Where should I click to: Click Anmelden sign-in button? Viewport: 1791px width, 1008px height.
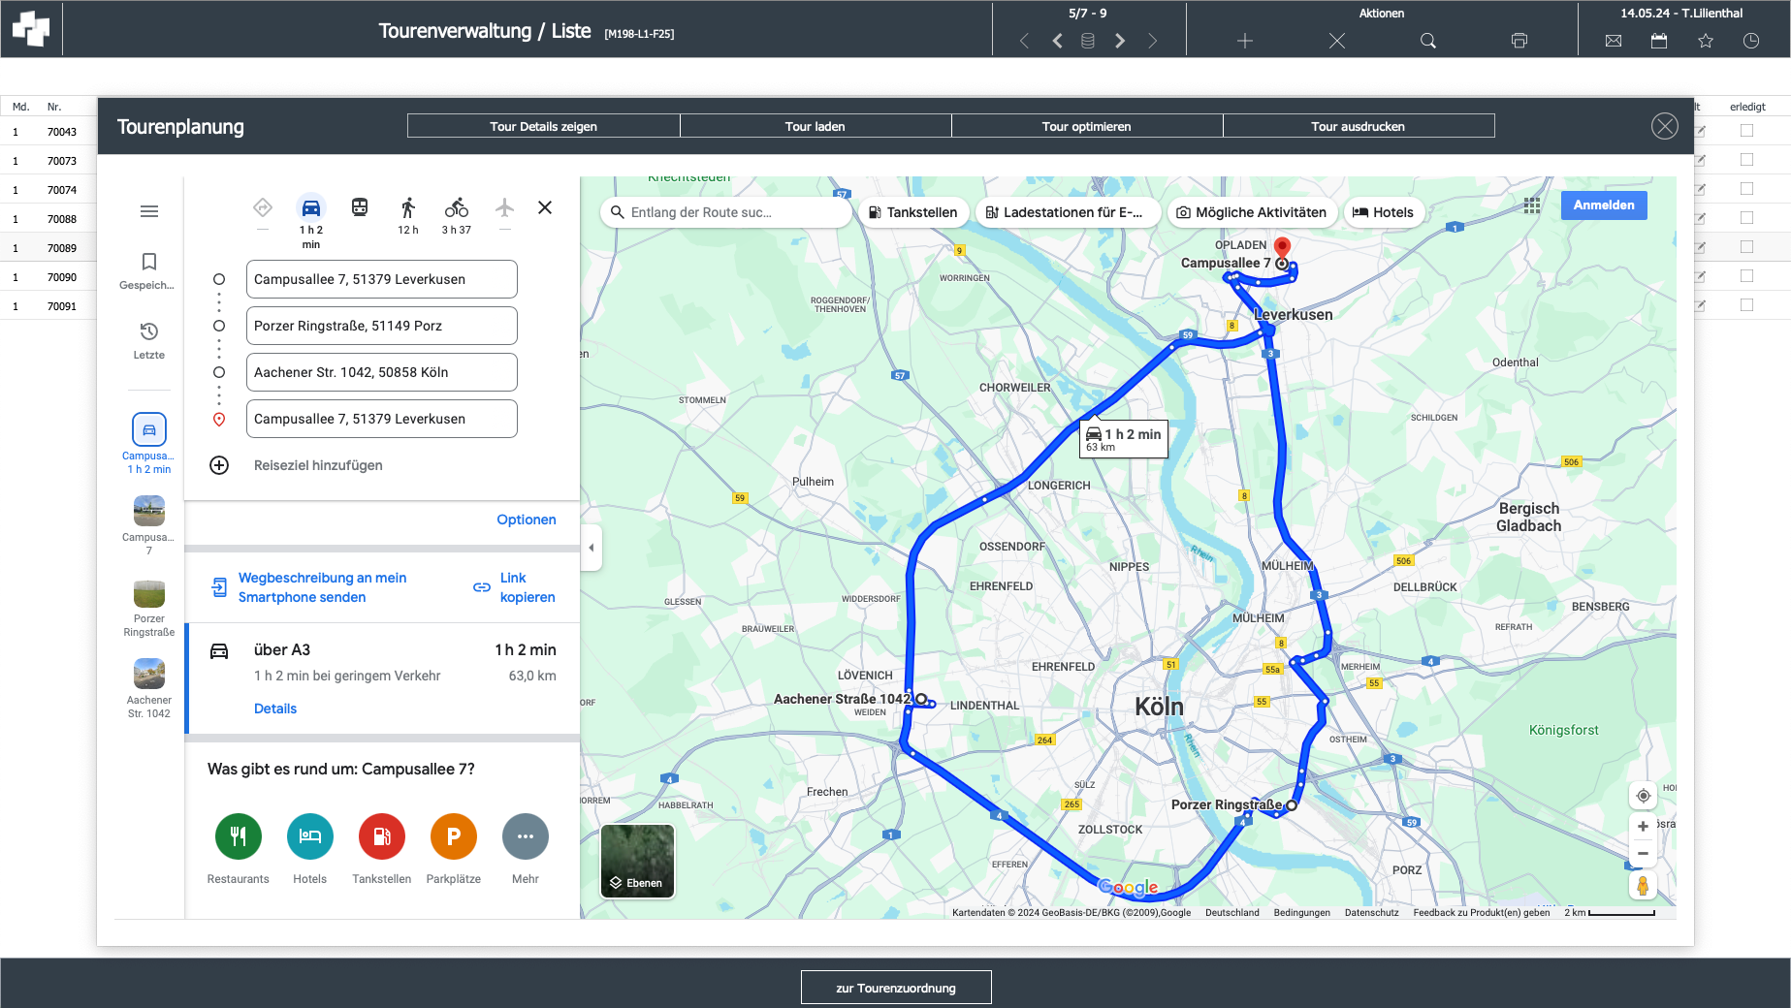tap(1604, 205)
